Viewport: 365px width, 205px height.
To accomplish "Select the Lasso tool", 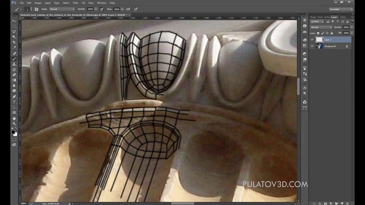I will [14, 32].
